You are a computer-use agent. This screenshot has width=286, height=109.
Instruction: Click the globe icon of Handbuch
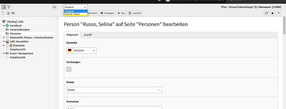(7, 26)
